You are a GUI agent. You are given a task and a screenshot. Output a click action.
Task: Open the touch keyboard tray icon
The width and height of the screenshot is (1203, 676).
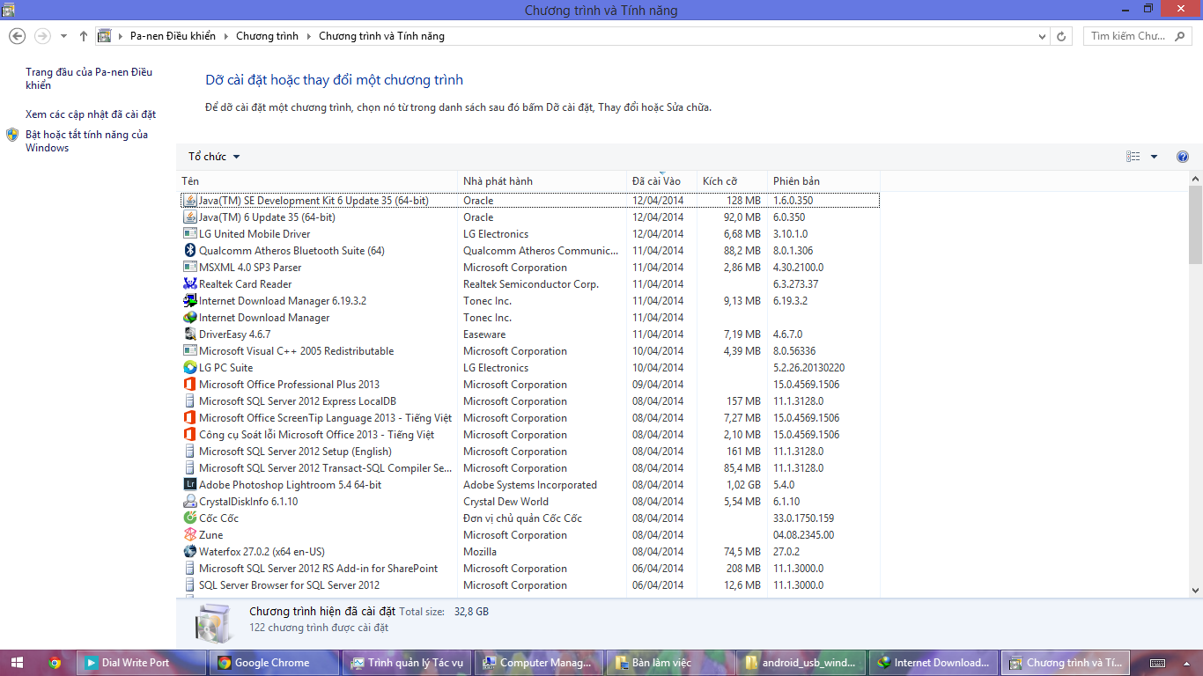(1158, 663)
